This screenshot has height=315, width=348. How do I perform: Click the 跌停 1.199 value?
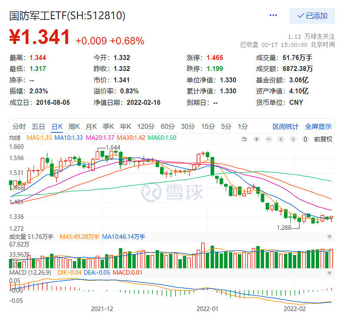(x=214, y=69)
